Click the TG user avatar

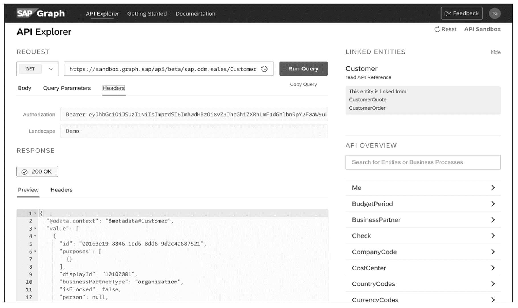click(x=495, y=13)
